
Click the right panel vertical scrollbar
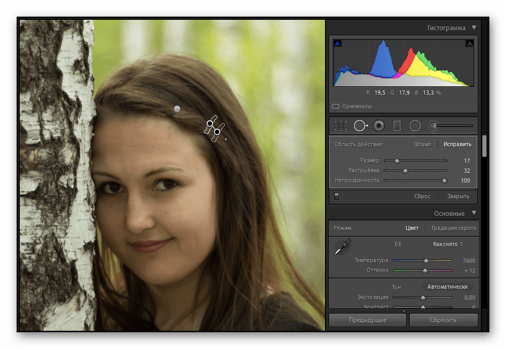coord(484,146)
